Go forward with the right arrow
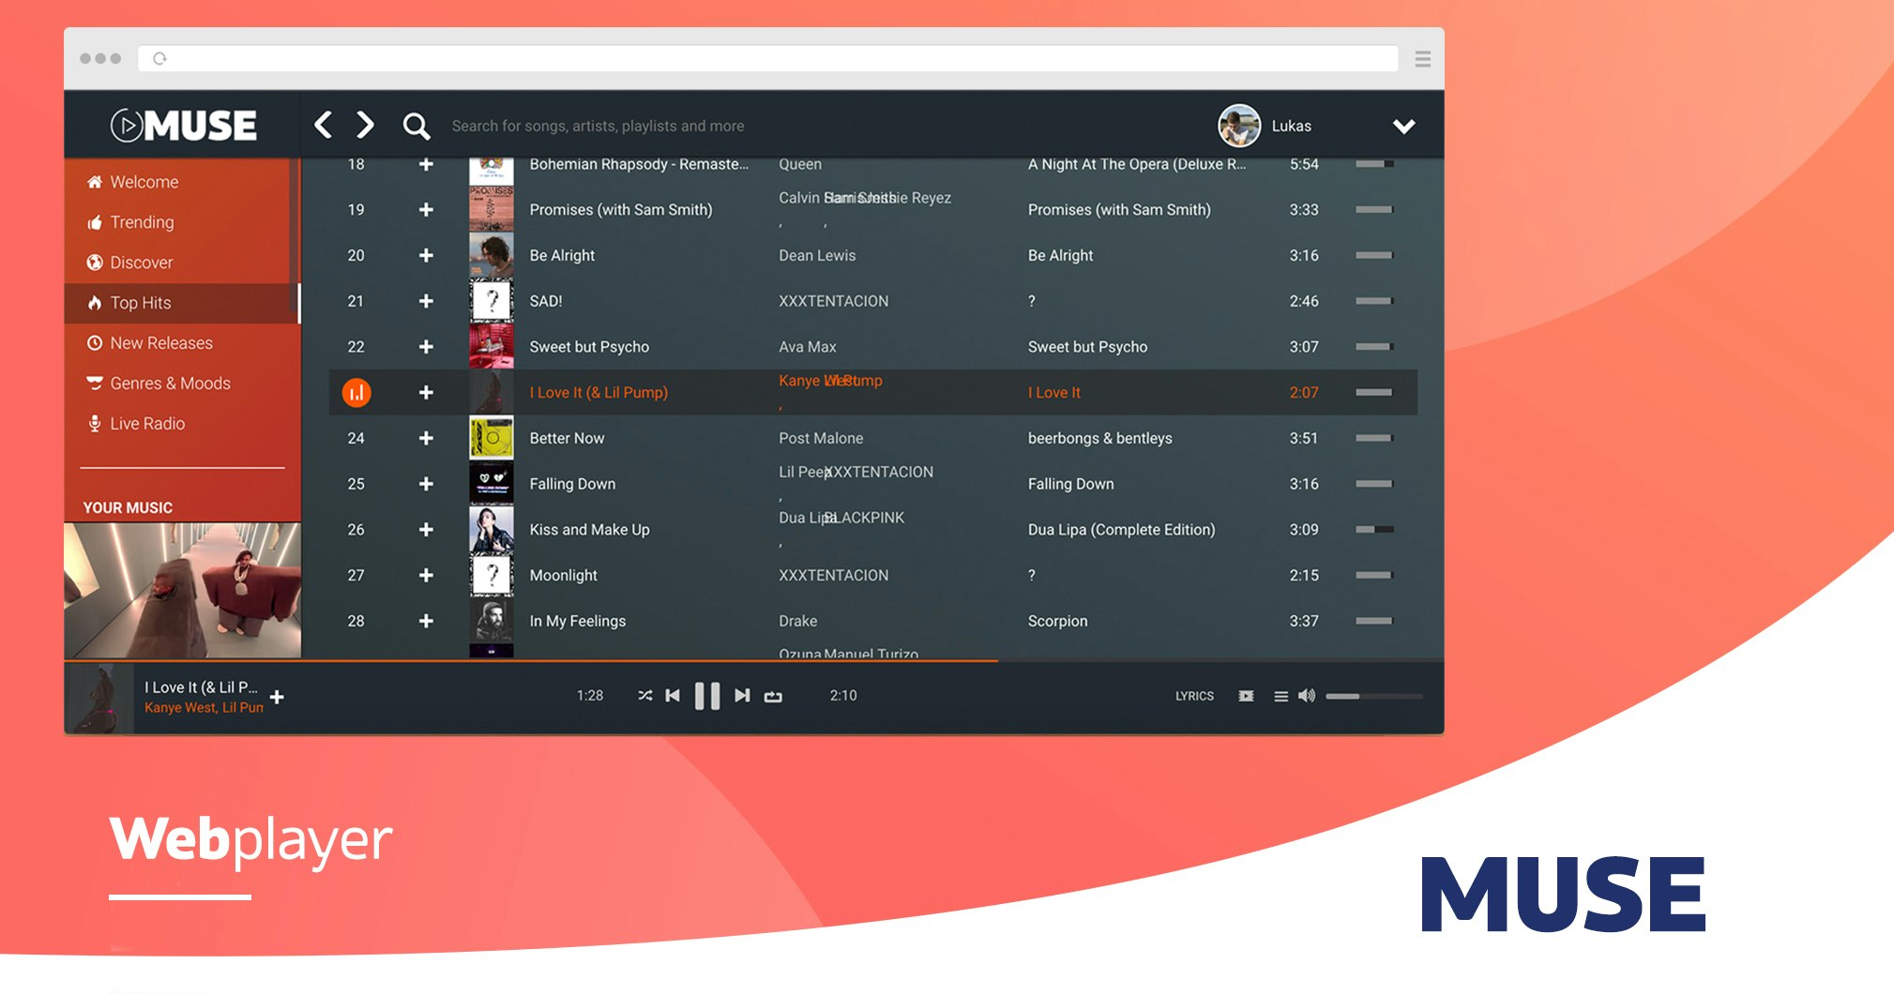This screenshot has height=994, width=1894. pyautogui.click(x=365, y=125)
